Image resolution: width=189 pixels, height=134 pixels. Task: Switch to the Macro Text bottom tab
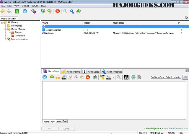[x=62, y=121]
